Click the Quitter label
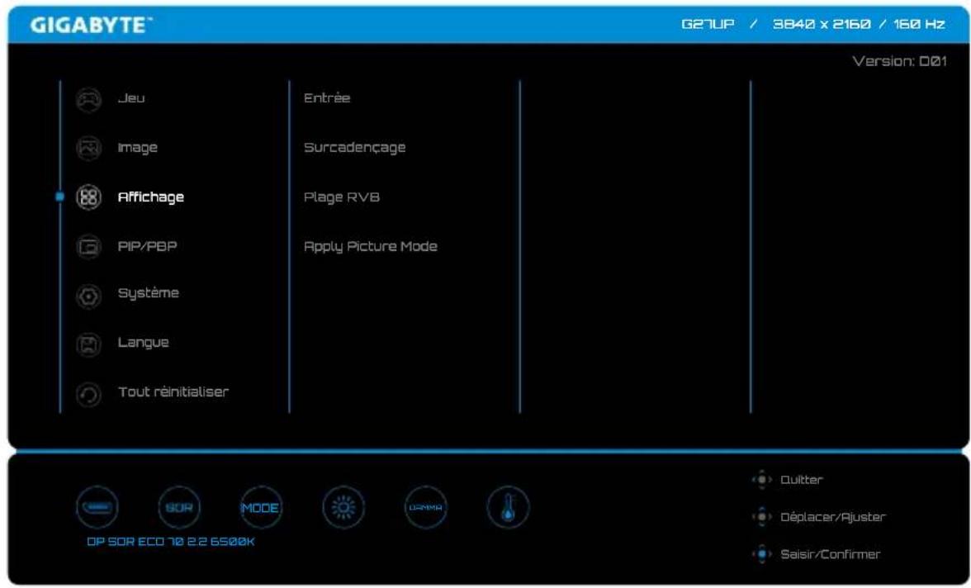Image resolution: width=971 pixels, height=588 pixels. click(801, 480)
